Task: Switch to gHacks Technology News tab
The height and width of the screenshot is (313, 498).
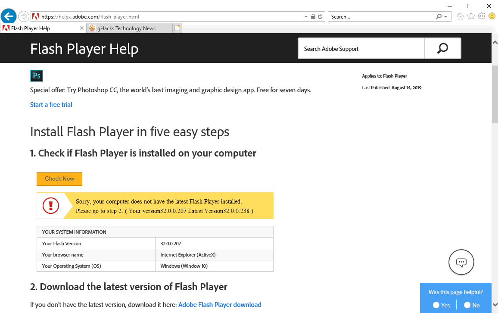Action: (129, 28)
